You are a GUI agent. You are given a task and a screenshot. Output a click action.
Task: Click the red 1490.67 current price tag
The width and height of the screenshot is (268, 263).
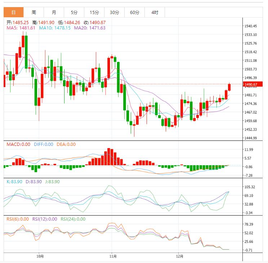(x=250, y=85)
